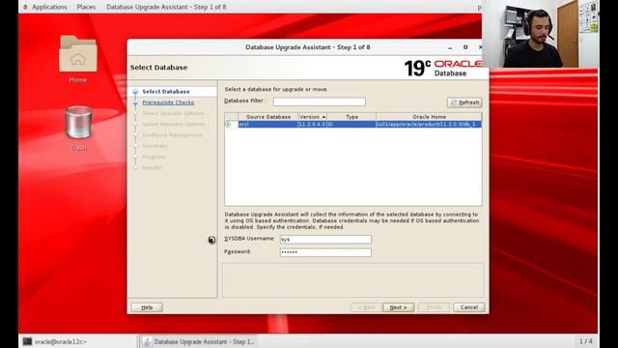Select Database Upgrade Assistant taskbar entry
This screenshot has height=348, width=618.
click(199, 341)
